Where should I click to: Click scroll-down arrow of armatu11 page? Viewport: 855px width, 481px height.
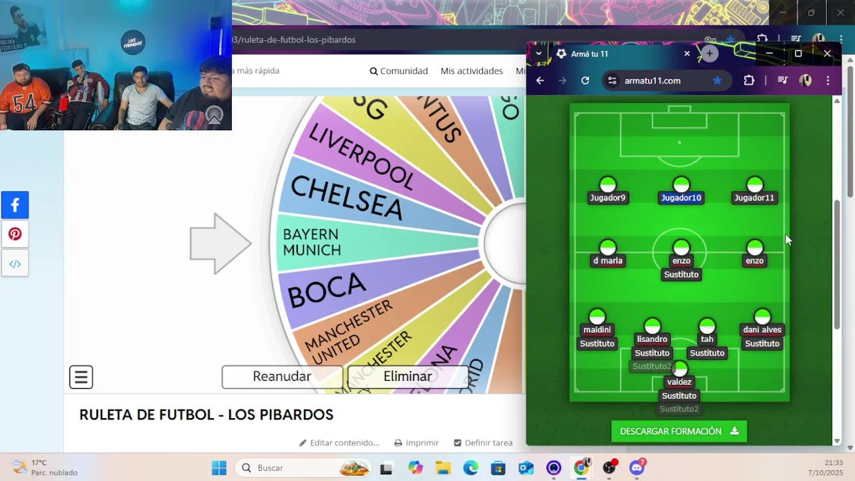pyautogui.click(x=838, y=441)
